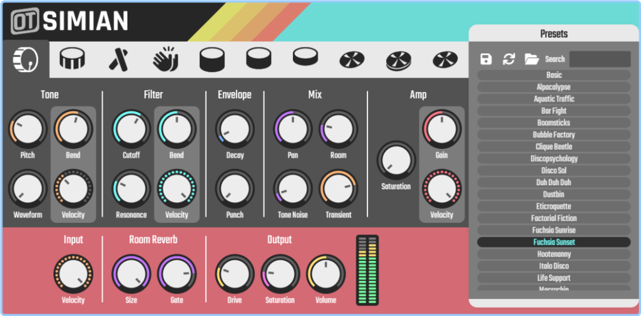The width and height of the screenshot is (641, 316).
Task: Load the Boomsticks preset
Action: [x=554, y=123]
